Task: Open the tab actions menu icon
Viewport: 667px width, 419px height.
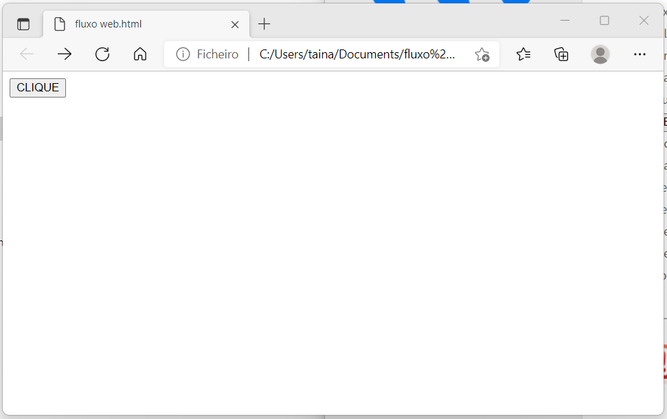Action: point(23,24)
